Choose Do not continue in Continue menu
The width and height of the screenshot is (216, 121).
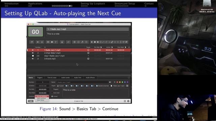42,96
